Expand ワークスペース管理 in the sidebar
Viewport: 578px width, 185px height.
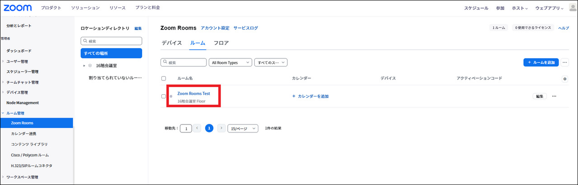click(3, 177)
